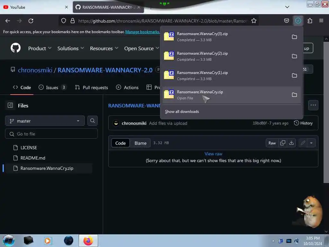Expand the Resources menu
Viewport: 329px width, 247px height.
click(x=104, y=48)
